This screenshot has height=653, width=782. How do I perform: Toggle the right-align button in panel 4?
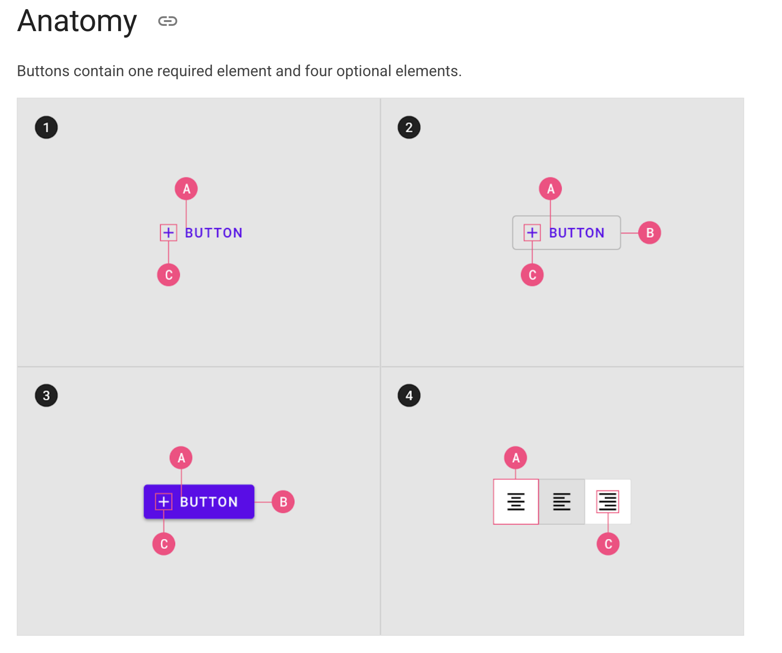(608, 502)
